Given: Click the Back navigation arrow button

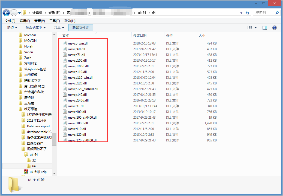Looking at the screenshot, I should (6, 13).
